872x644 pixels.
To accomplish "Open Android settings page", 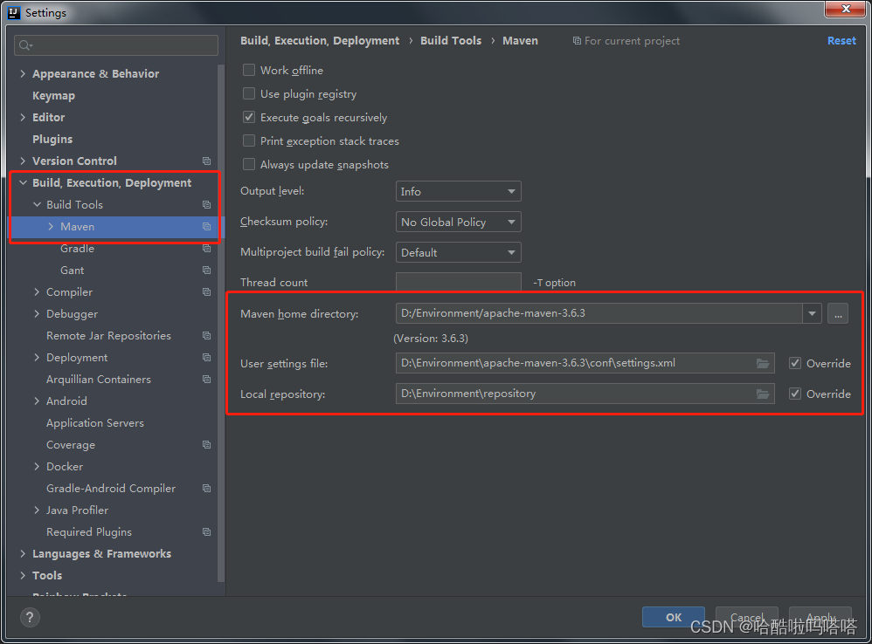I will pos(66,401).
